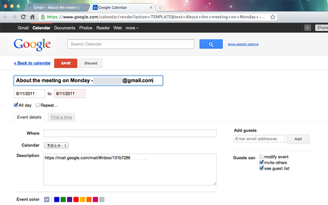Choose the red event color swatch
The image size is (328, 205).
(76, 199)
